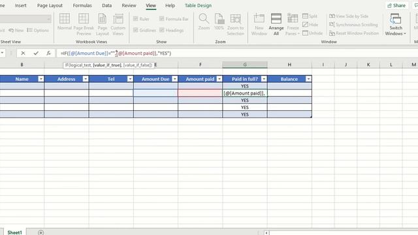
Task: Click the View ribbon tab
Action: (x=151, y=5)
